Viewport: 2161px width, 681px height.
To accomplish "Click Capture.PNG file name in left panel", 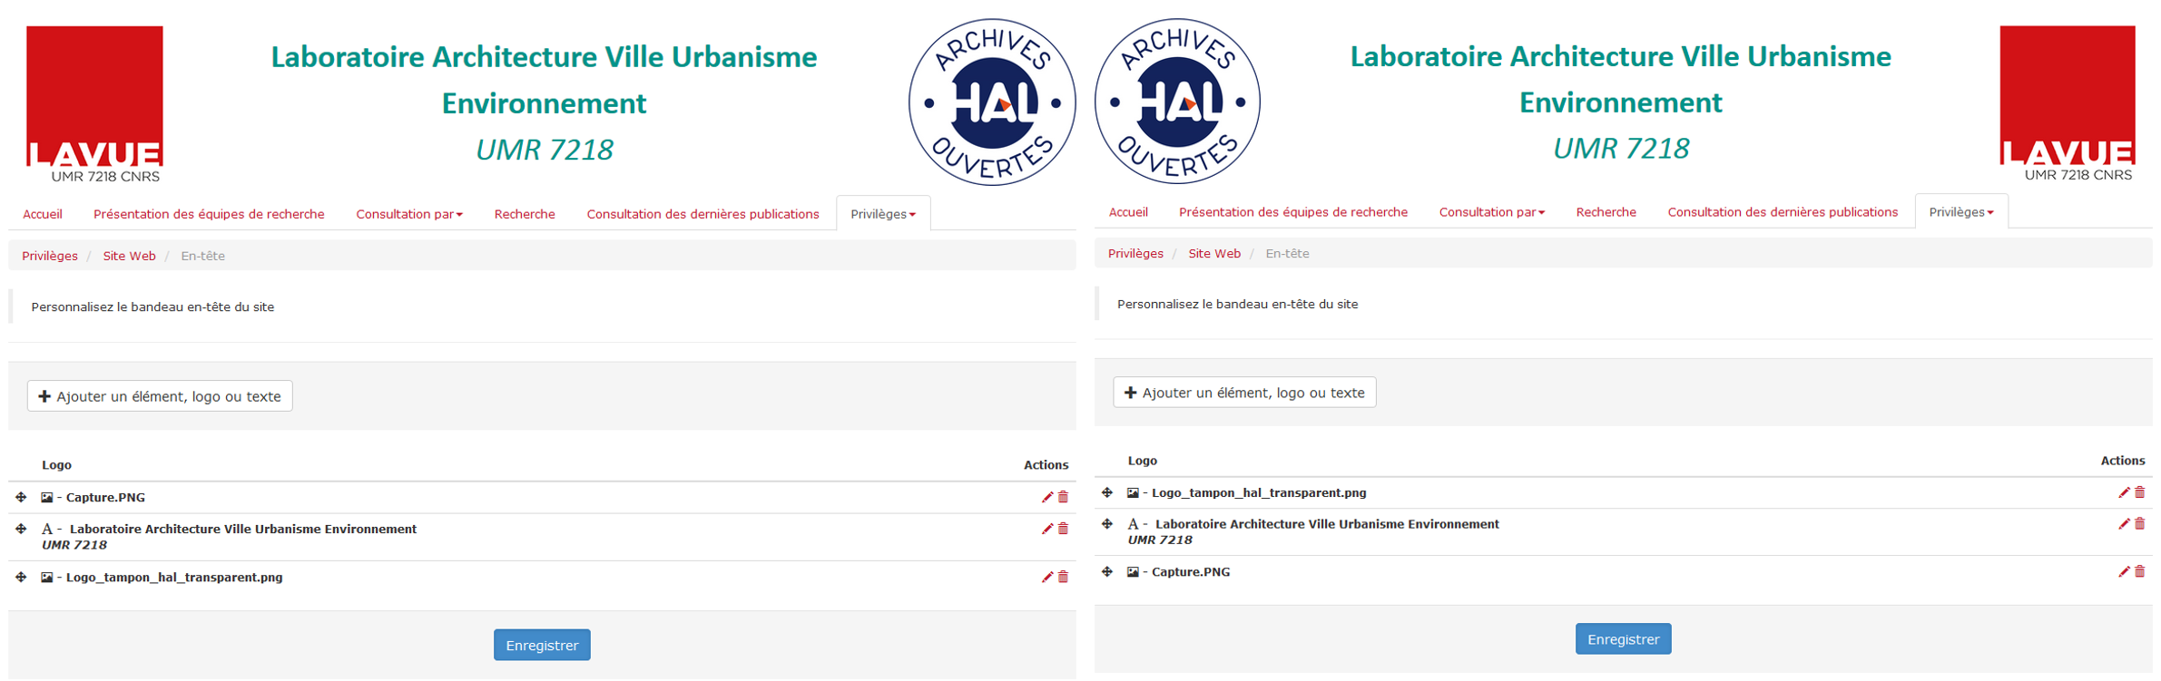I will point(105,497).
